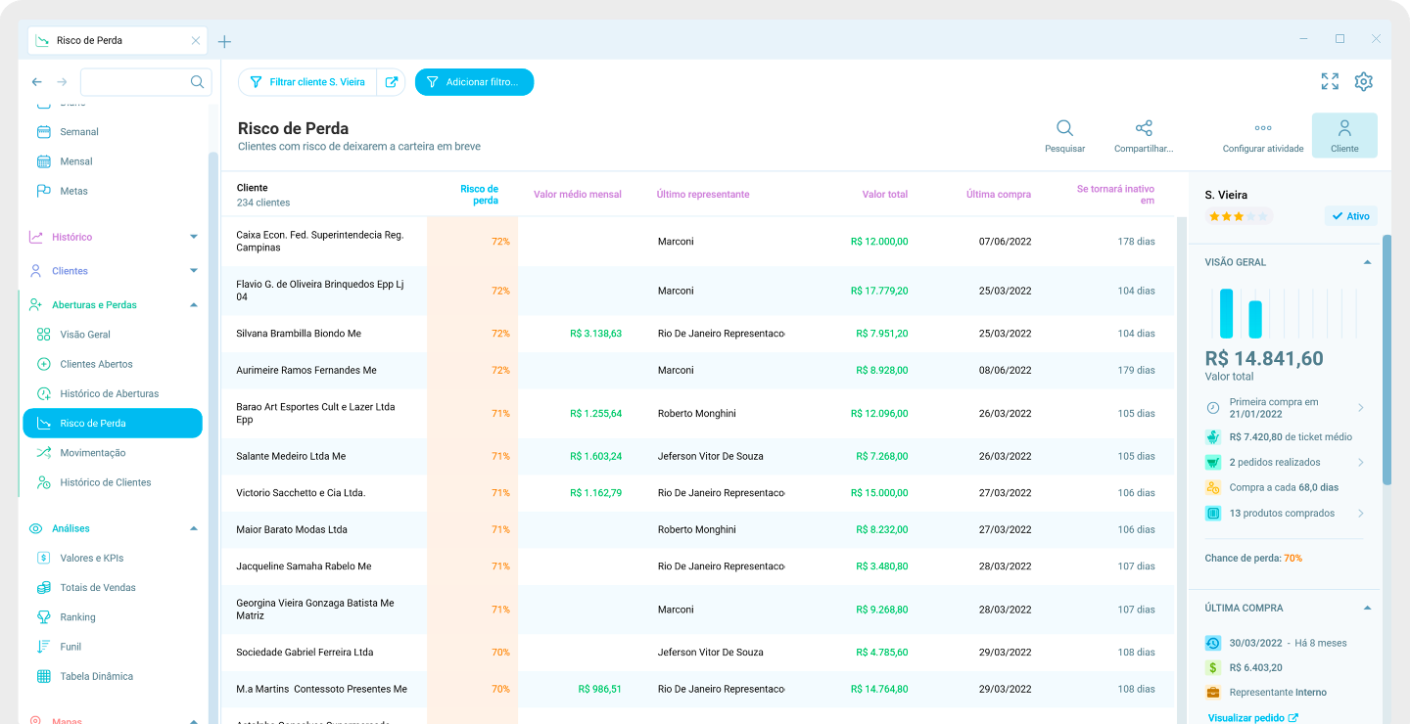Viewport: 1410px width, 724px height.
Task: Open the Ranking trophy item
Action: pos(66,617)
